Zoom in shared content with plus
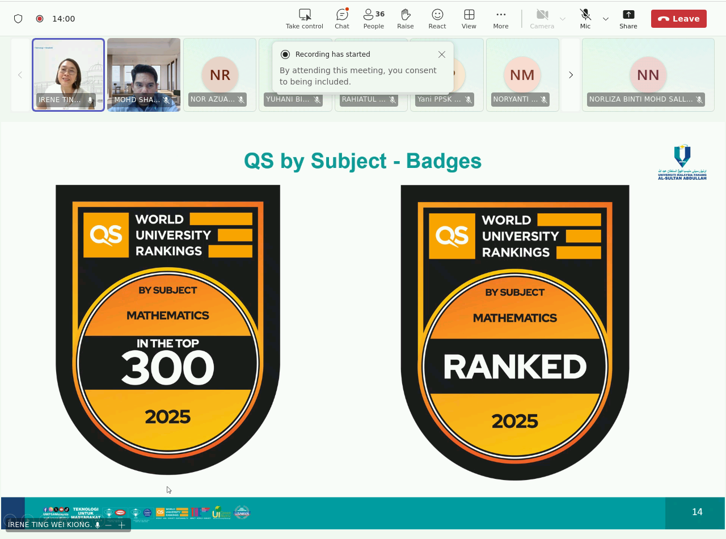The image size is (726, 539). (121, 525)
